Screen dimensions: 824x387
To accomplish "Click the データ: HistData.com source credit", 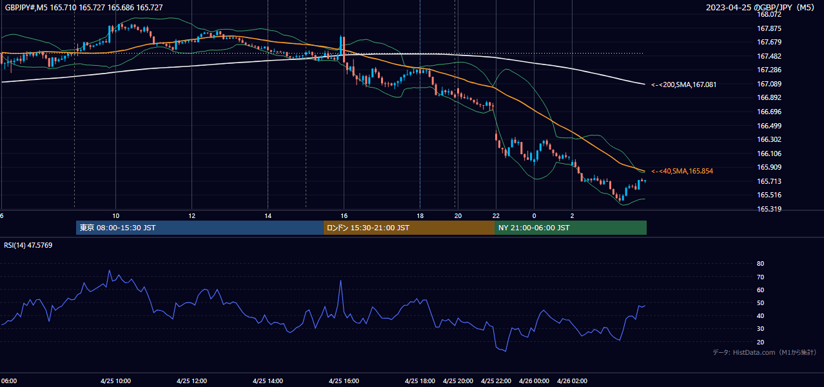I will (x=765, y=352).
